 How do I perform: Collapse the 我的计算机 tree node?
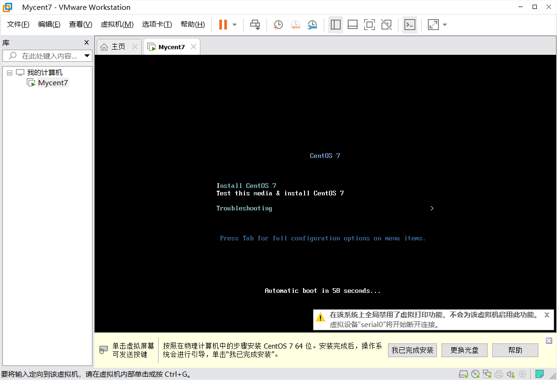pyautogui.click(x=9, y=73)
